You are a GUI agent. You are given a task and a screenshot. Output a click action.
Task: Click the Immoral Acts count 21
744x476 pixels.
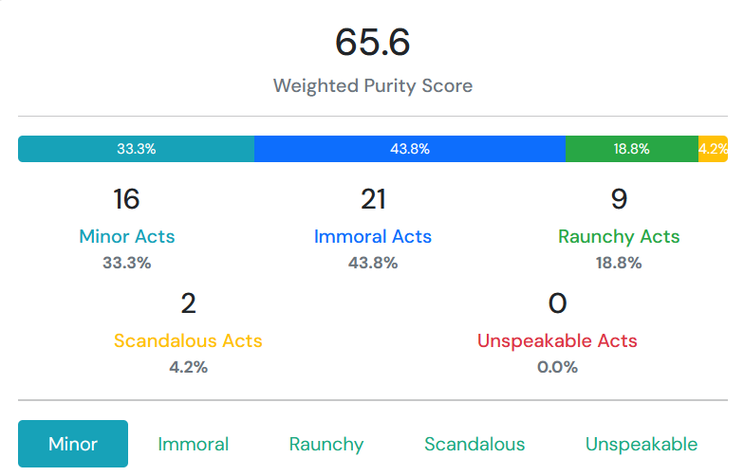[x=373, y=199]
